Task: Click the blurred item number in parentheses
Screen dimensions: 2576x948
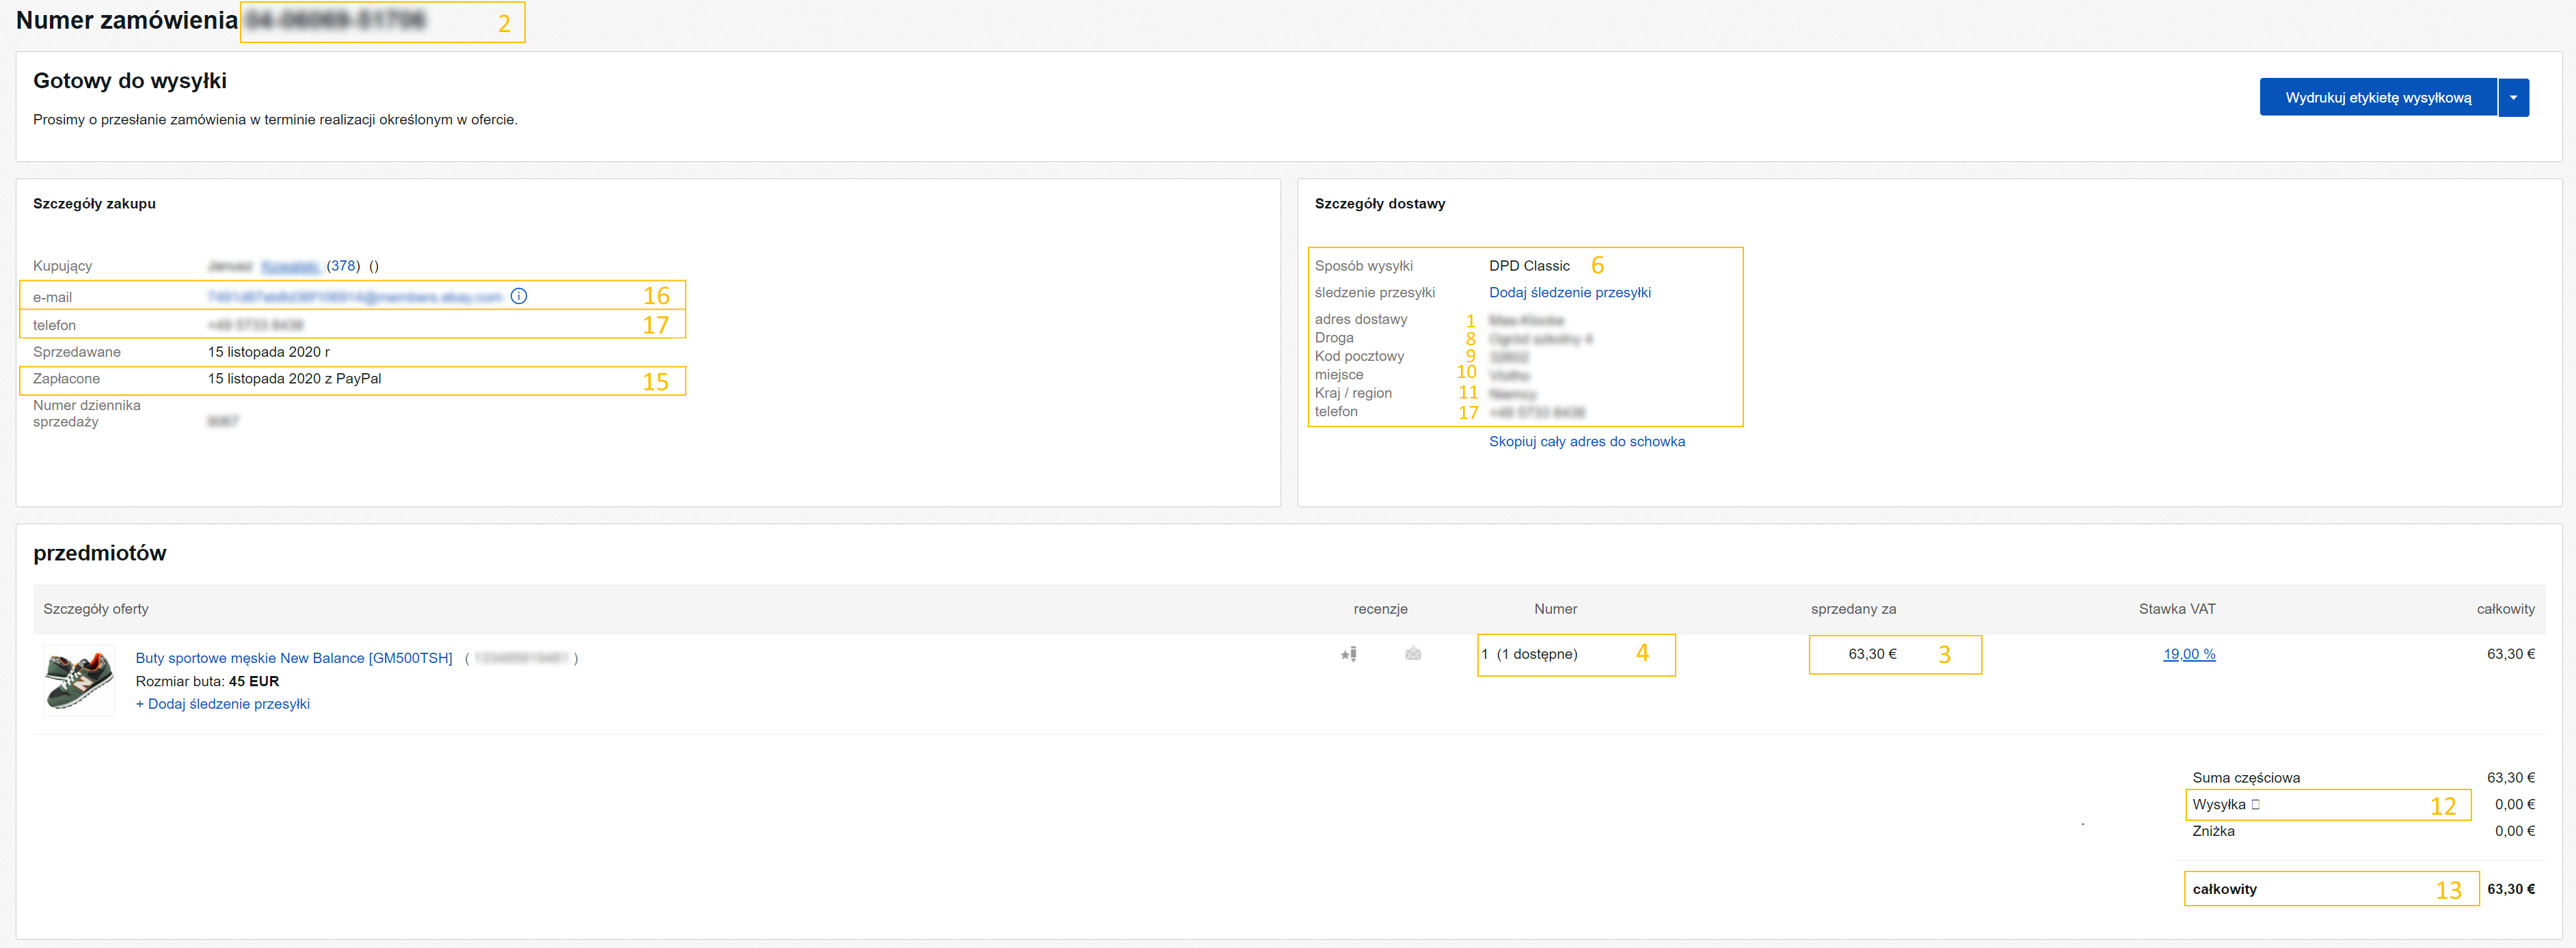Action: click(521, 658)
